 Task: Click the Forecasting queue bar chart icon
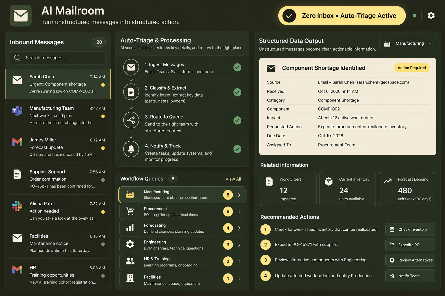[130, 228]
